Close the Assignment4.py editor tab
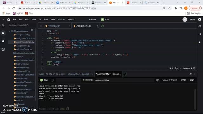The height and width of the screenshot is (114, 203). (98, 26)
